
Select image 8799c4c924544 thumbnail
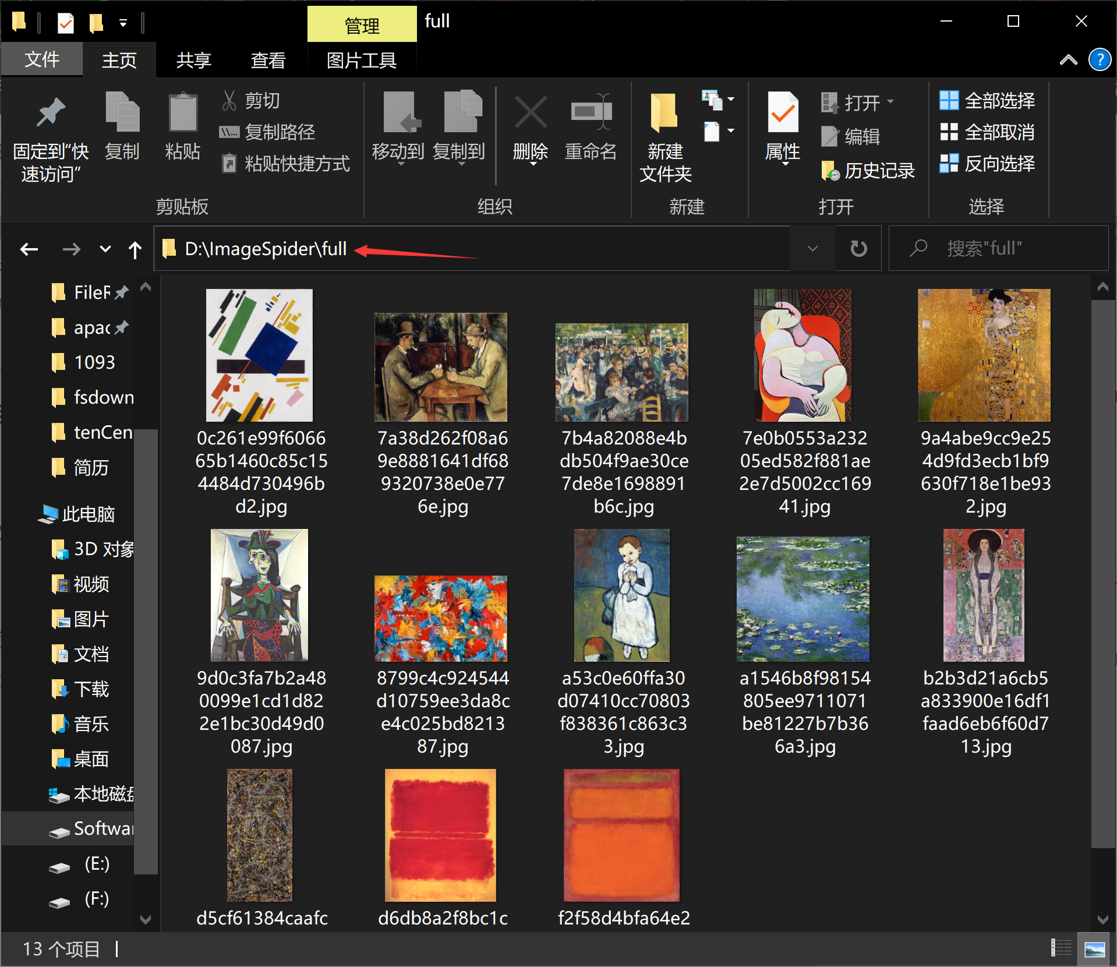coord(441,619)
